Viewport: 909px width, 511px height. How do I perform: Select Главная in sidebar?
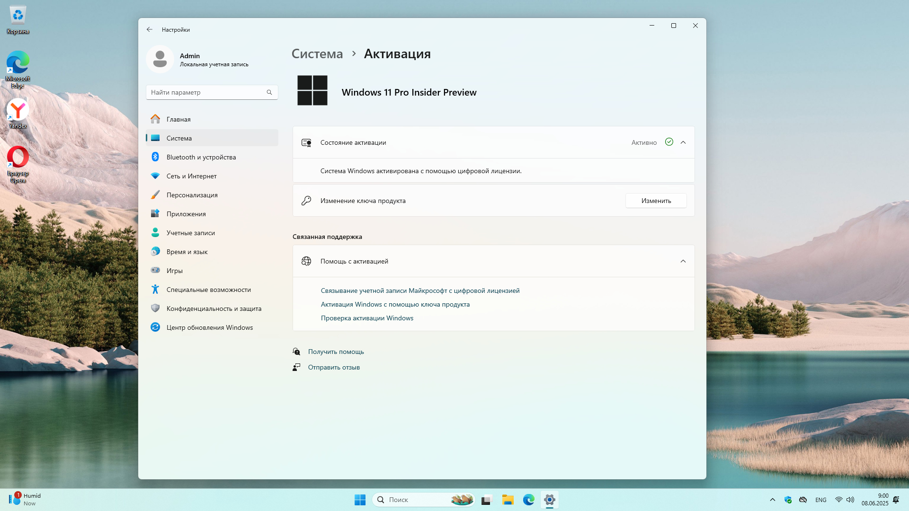coord(178,119)
